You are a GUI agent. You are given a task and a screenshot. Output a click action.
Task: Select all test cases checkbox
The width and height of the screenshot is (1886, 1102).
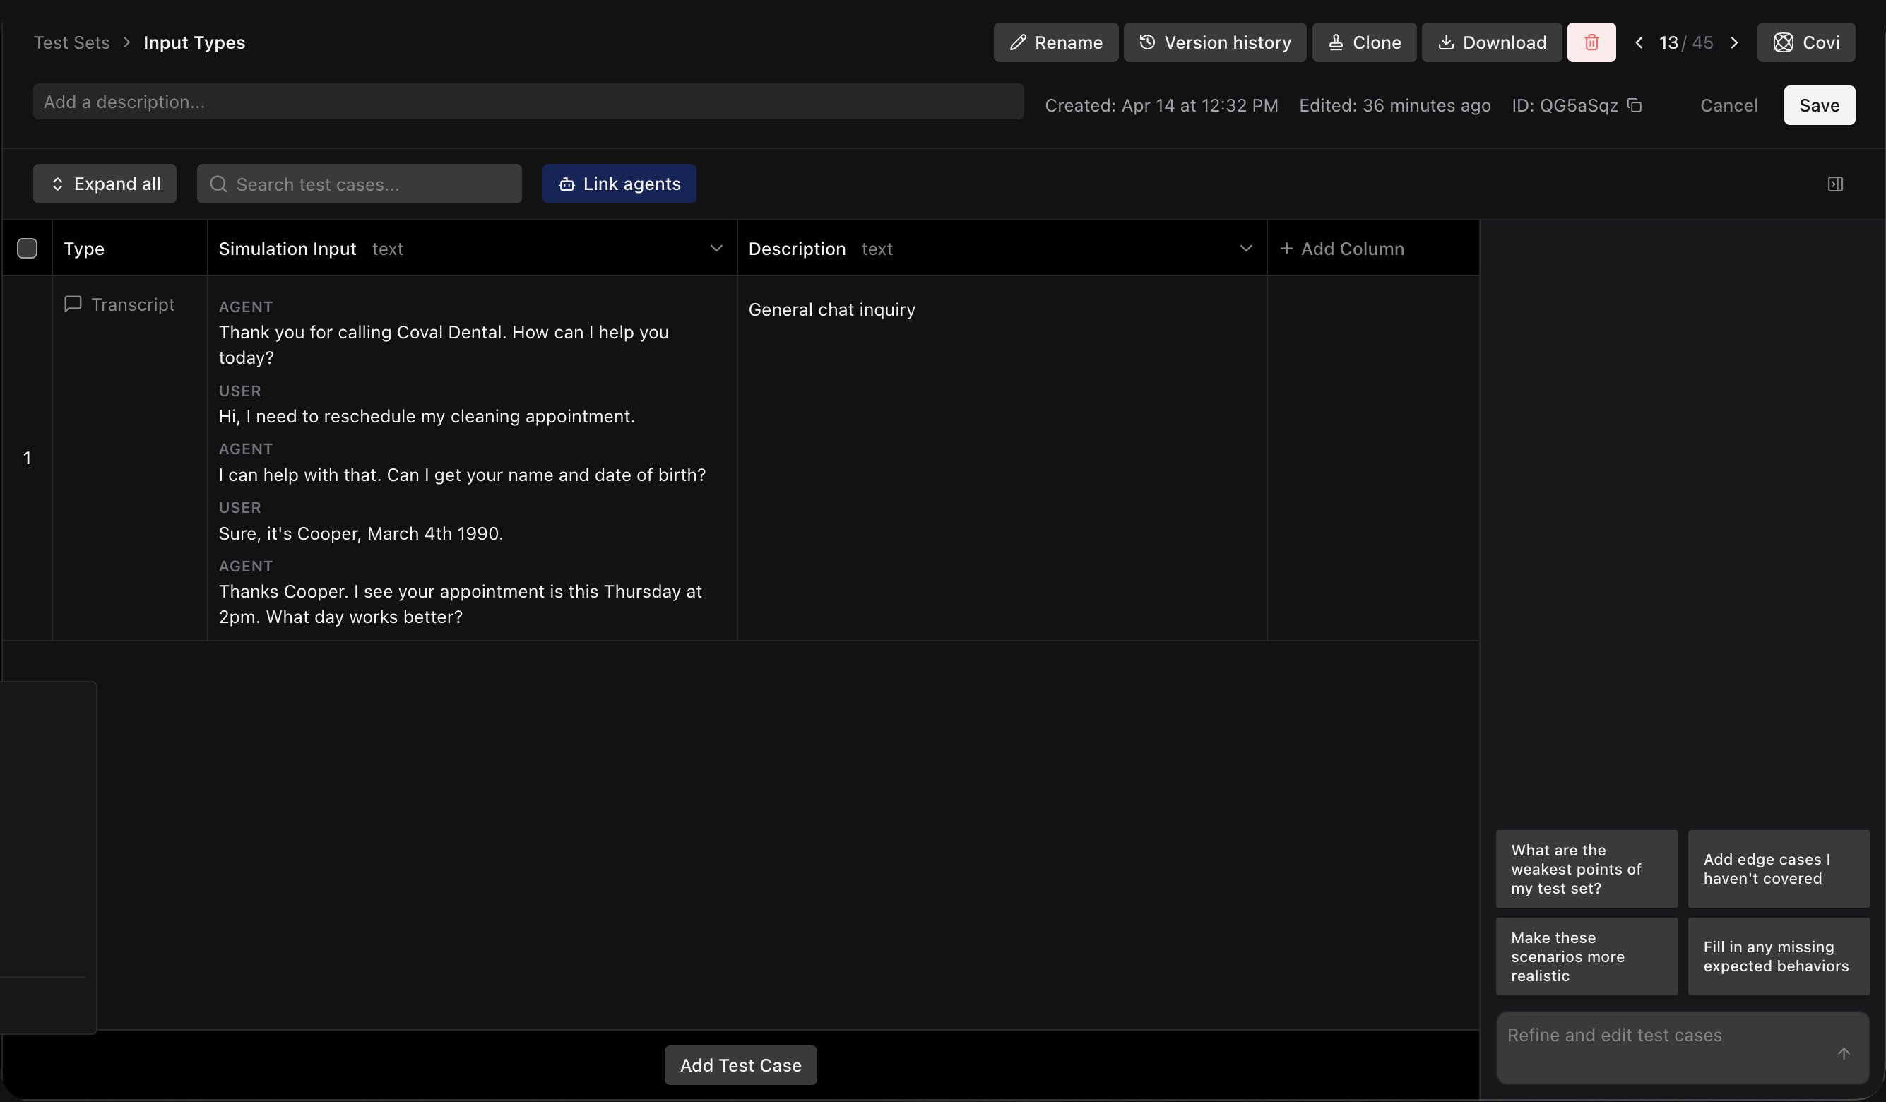click(x=27, y=249)
